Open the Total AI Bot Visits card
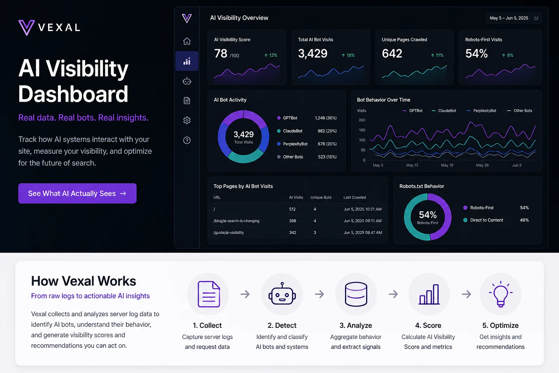 coord(331,57)
